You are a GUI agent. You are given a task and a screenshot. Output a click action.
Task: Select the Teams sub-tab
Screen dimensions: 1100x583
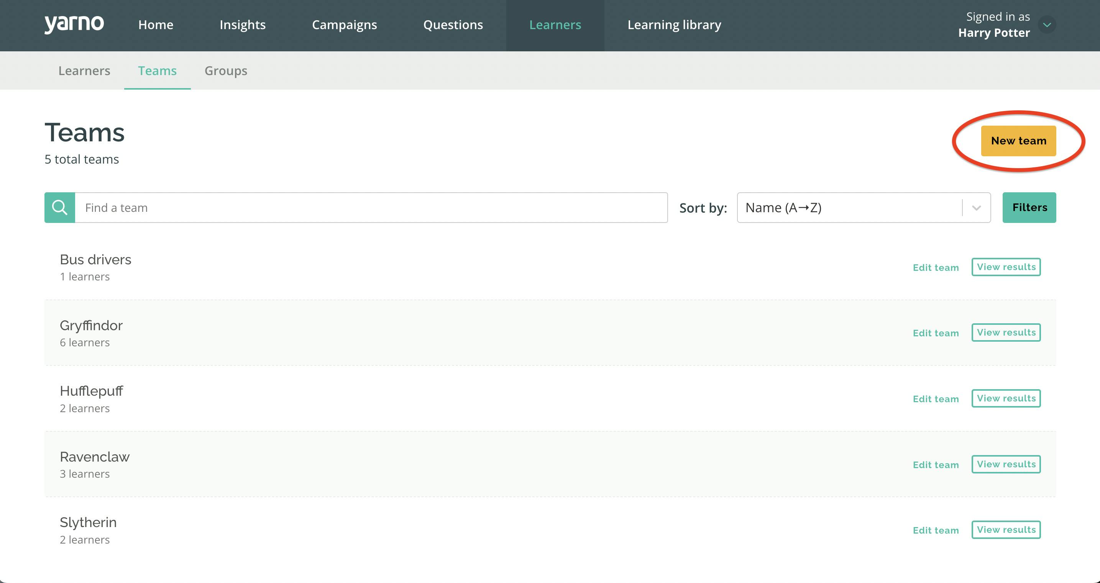tap(157, 70)
